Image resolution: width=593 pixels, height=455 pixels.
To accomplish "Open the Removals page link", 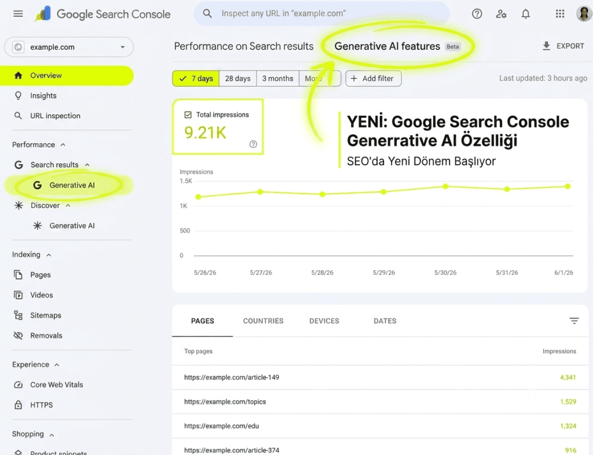I will click(46, 336).
